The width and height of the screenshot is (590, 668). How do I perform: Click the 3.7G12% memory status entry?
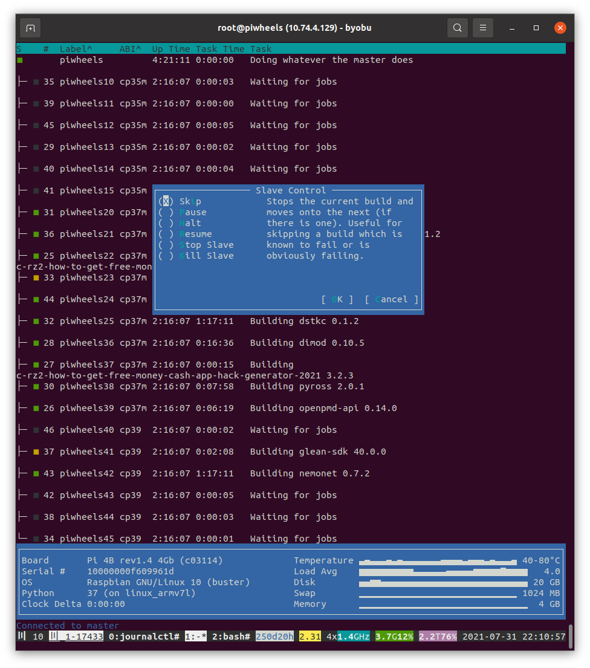395,637
